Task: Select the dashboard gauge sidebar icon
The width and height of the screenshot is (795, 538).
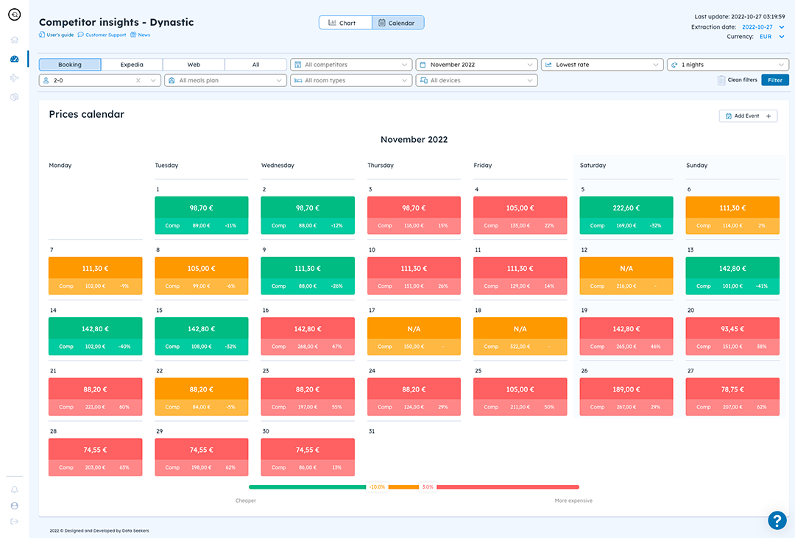Action: click(x=14, y=59)
